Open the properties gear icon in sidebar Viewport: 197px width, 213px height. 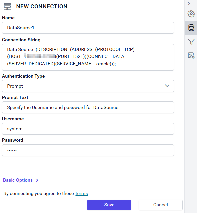click(191, 14)
